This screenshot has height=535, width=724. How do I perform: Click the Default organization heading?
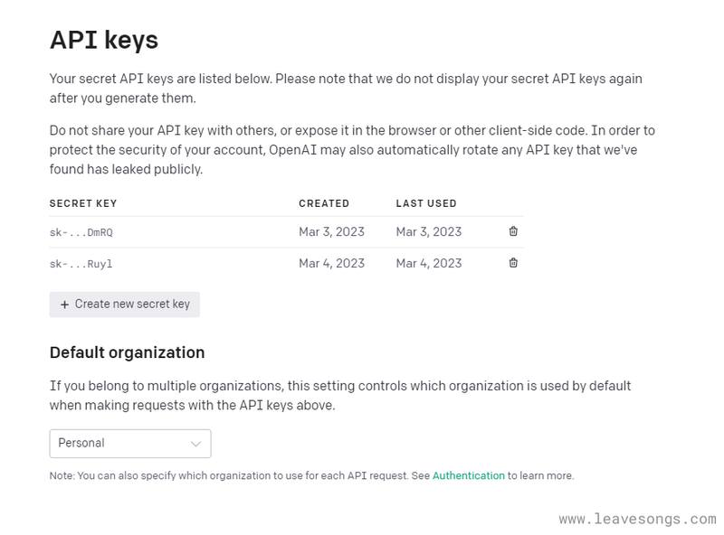(x=127, y=352)
